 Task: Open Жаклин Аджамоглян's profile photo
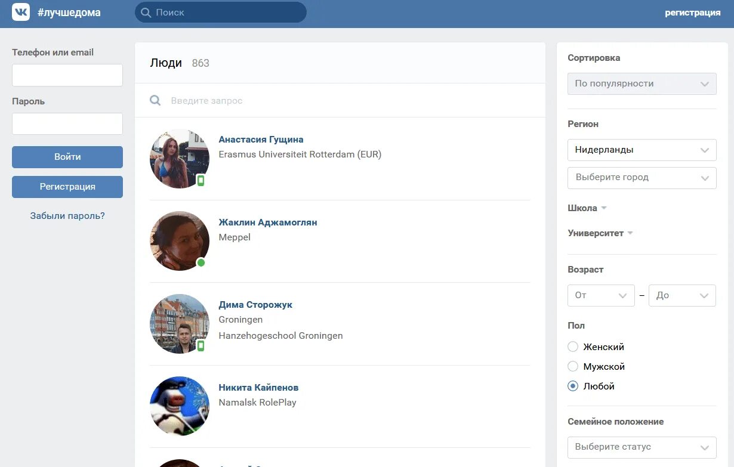[x=180, y=241]
